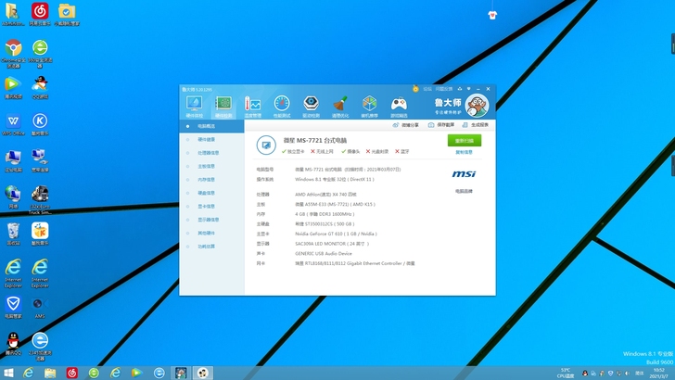Viewport: 675px width, 380px height.
Task: Open the volume speaker tray icon
Action: pyautogui.click(x=627, y=374)
